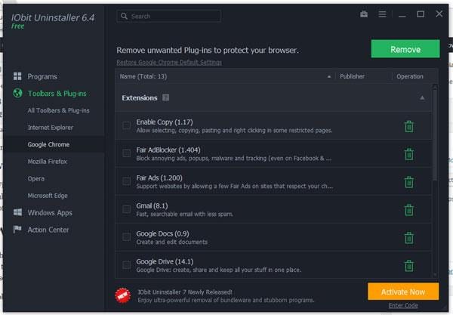
Task: Check the Google Docs checkbox
Action: coord(127,237)
